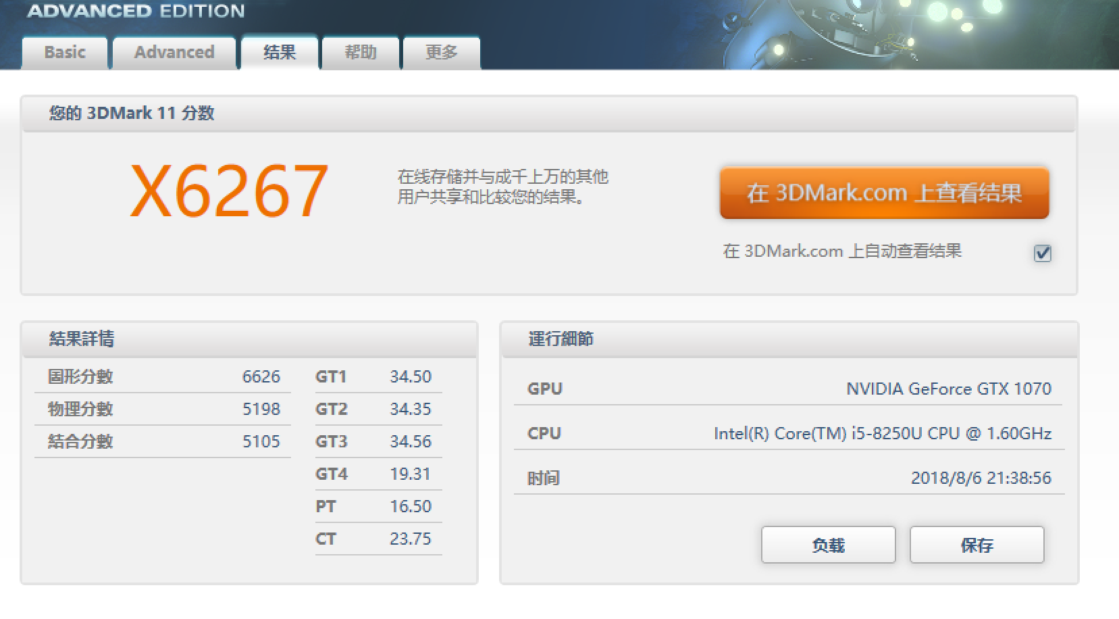Select the 结果 tab
Image resolution: width=1119 pixels, height=619 pixels.
(280, 52)
